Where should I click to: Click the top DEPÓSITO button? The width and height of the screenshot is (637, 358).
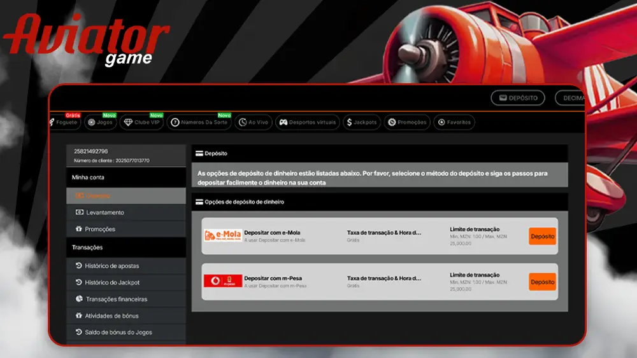pyautogui.click(x=518, y=98)
